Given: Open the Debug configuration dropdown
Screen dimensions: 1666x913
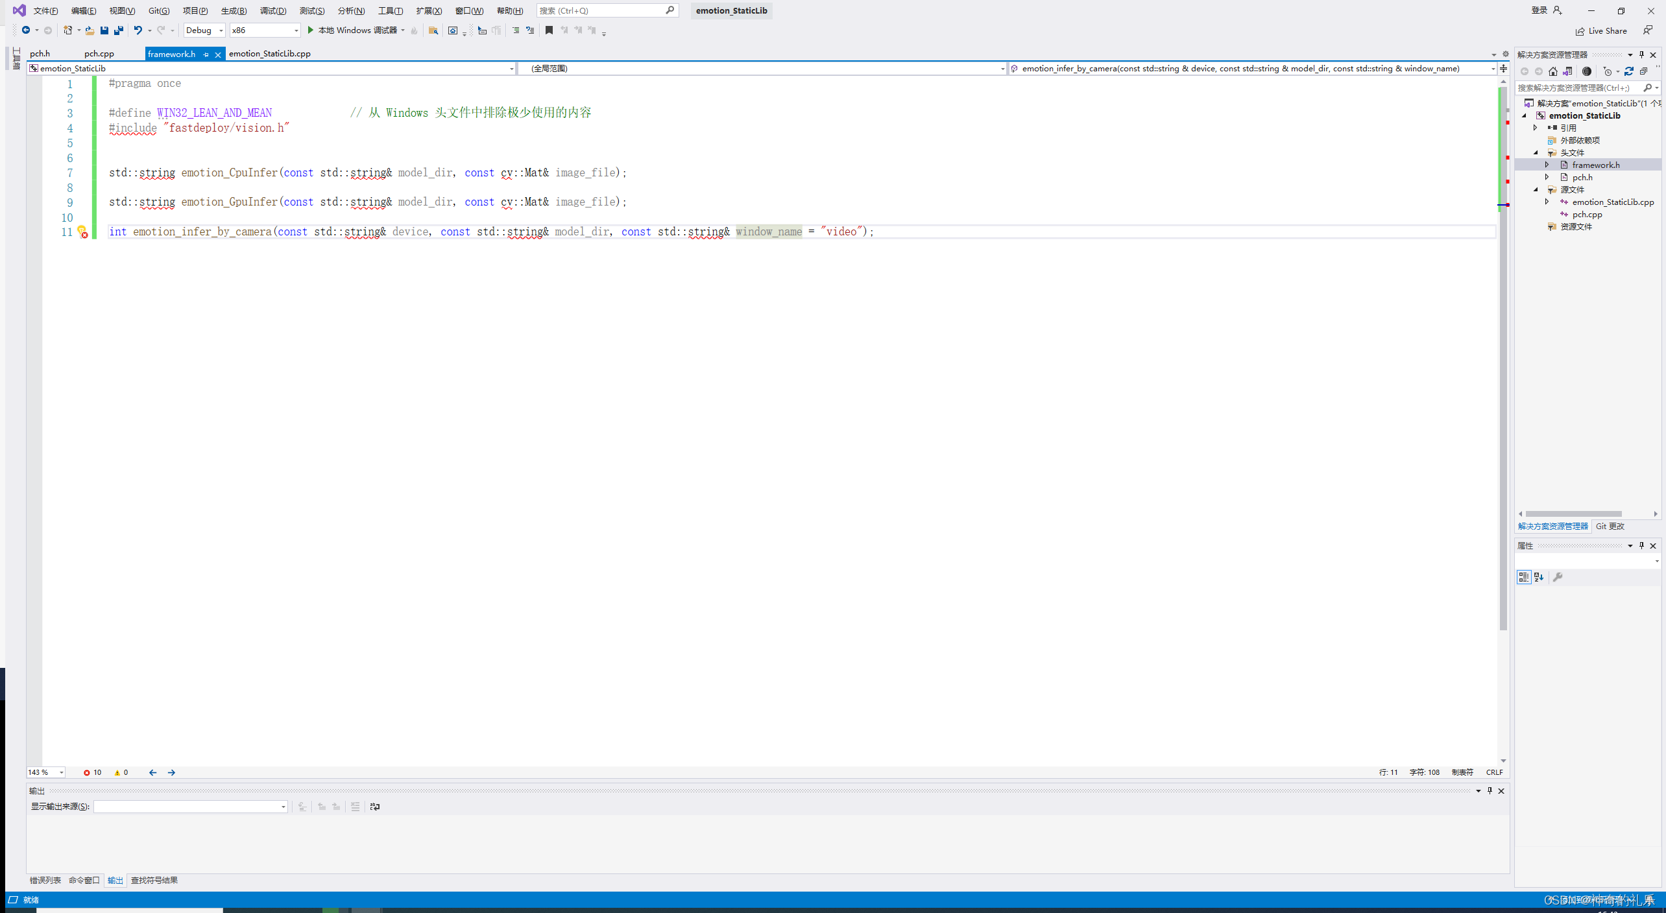Looking at the screenshot, I should [204, 30].
